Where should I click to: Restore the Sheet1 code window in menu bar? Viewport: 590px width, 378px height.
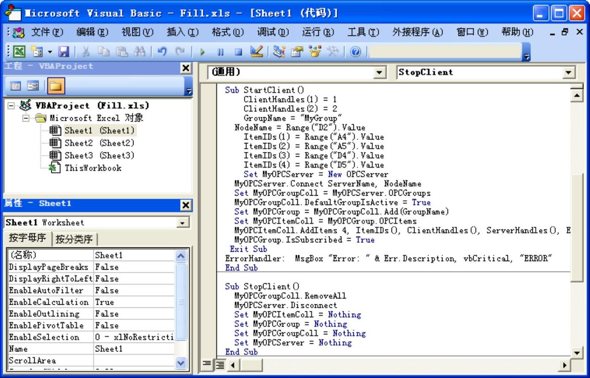click(x=565, y=32)
